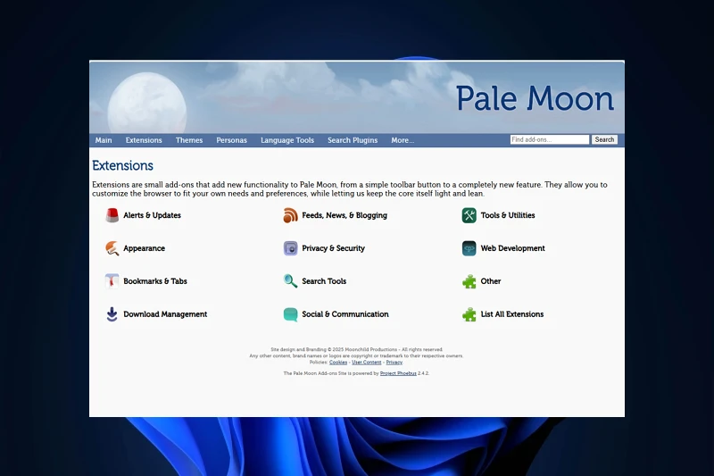Focus the Find add-ons search field
The width and height of the screenshot is (714, 476).
[550, 139]
